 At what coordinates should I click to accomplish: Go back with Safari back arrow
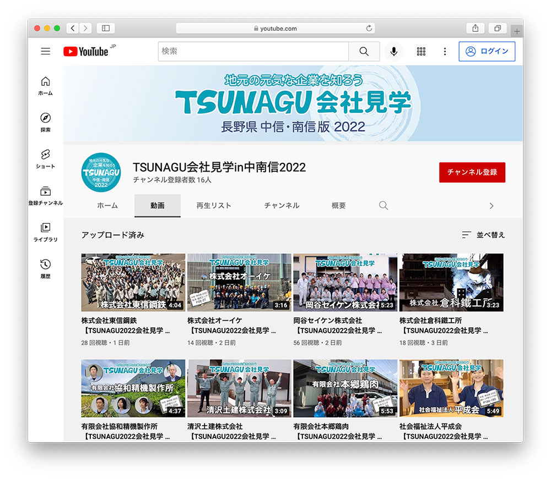(73, 28)
